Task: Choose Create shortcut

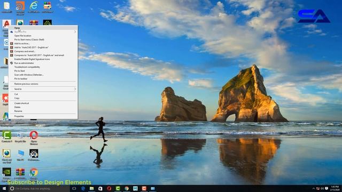Action: click(x=43, y=103)
